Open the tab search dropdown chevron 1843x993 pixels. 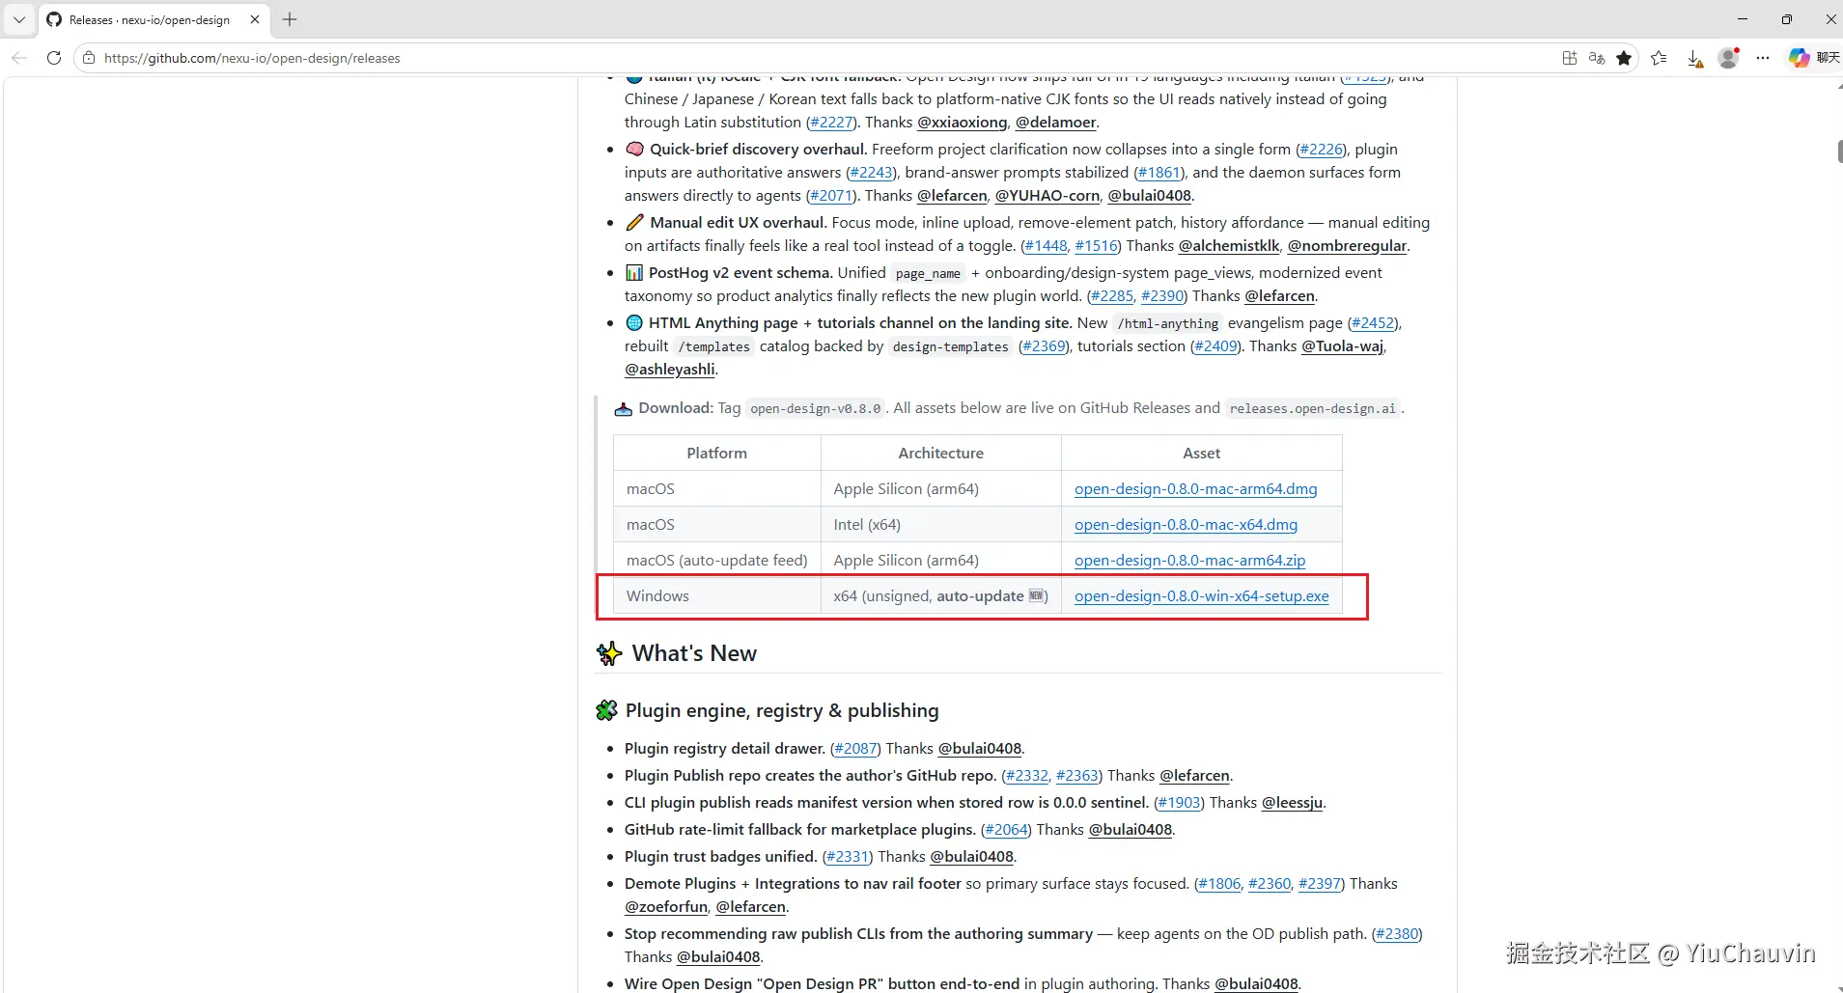(18, 19)
